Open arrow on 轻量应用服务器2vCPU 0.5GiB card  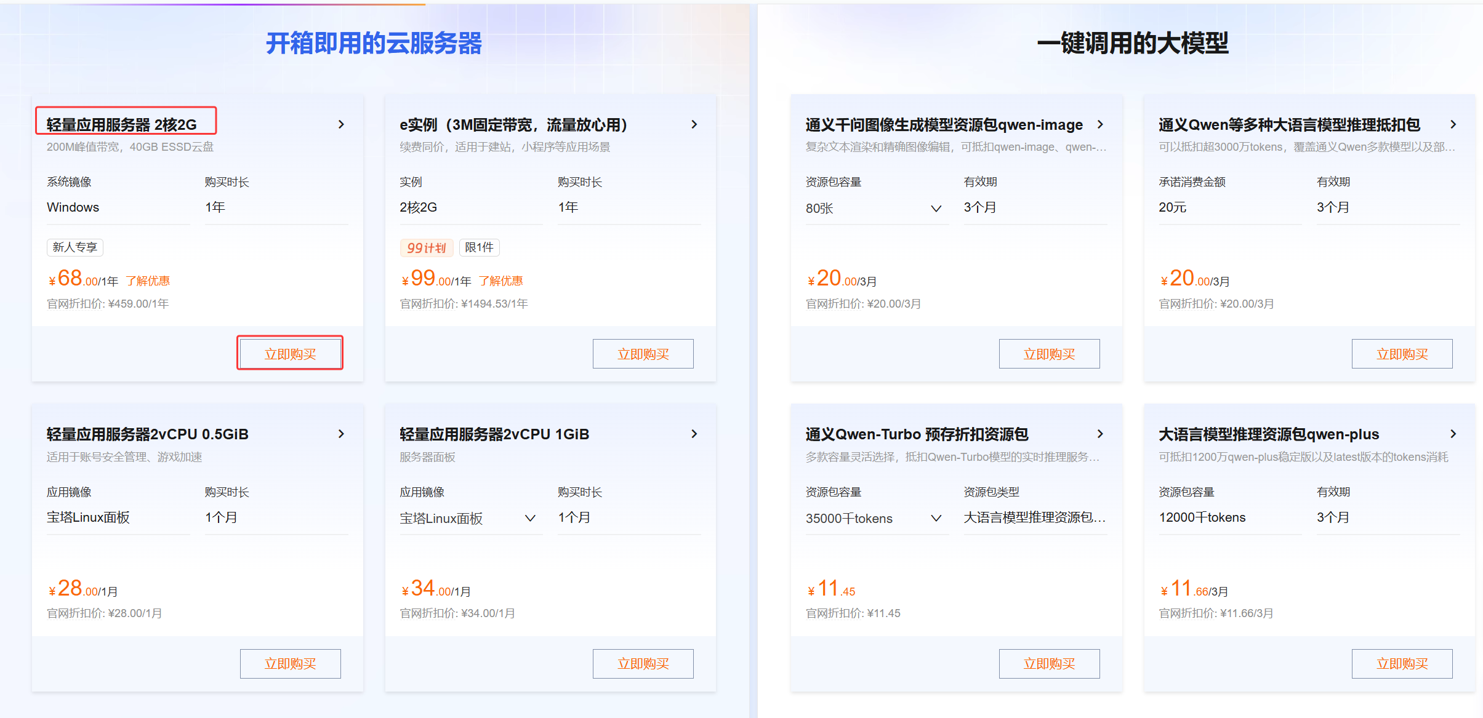click(x=341, y=434)
